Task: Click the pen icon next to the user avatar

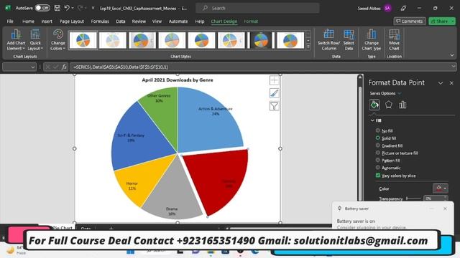Action: [x=403, y=8]
